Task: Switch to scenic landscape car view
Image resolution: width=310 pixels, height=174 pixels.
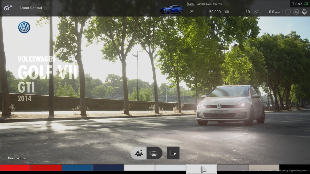Action: [x=139, y=153]
